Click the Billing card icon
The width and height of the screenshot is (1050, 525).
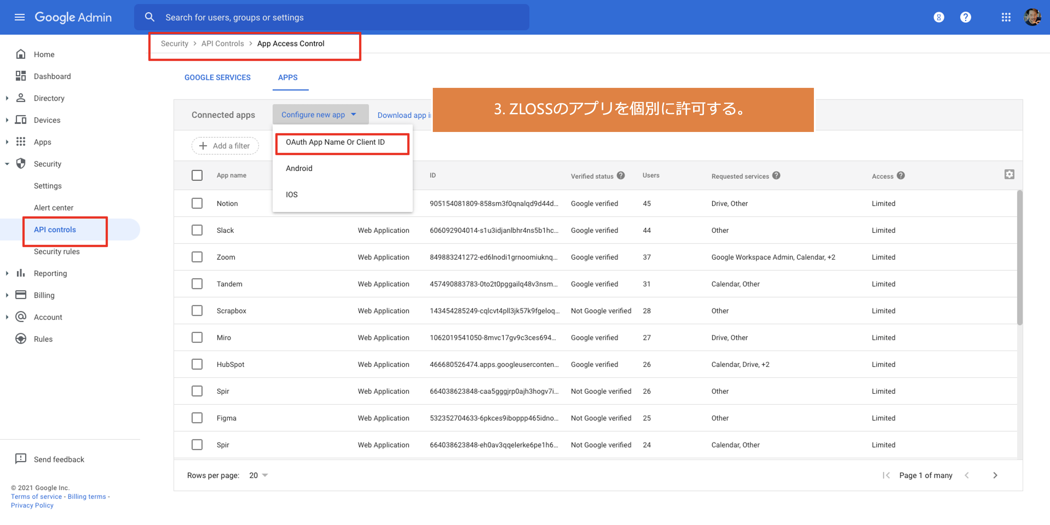point(21,295)
